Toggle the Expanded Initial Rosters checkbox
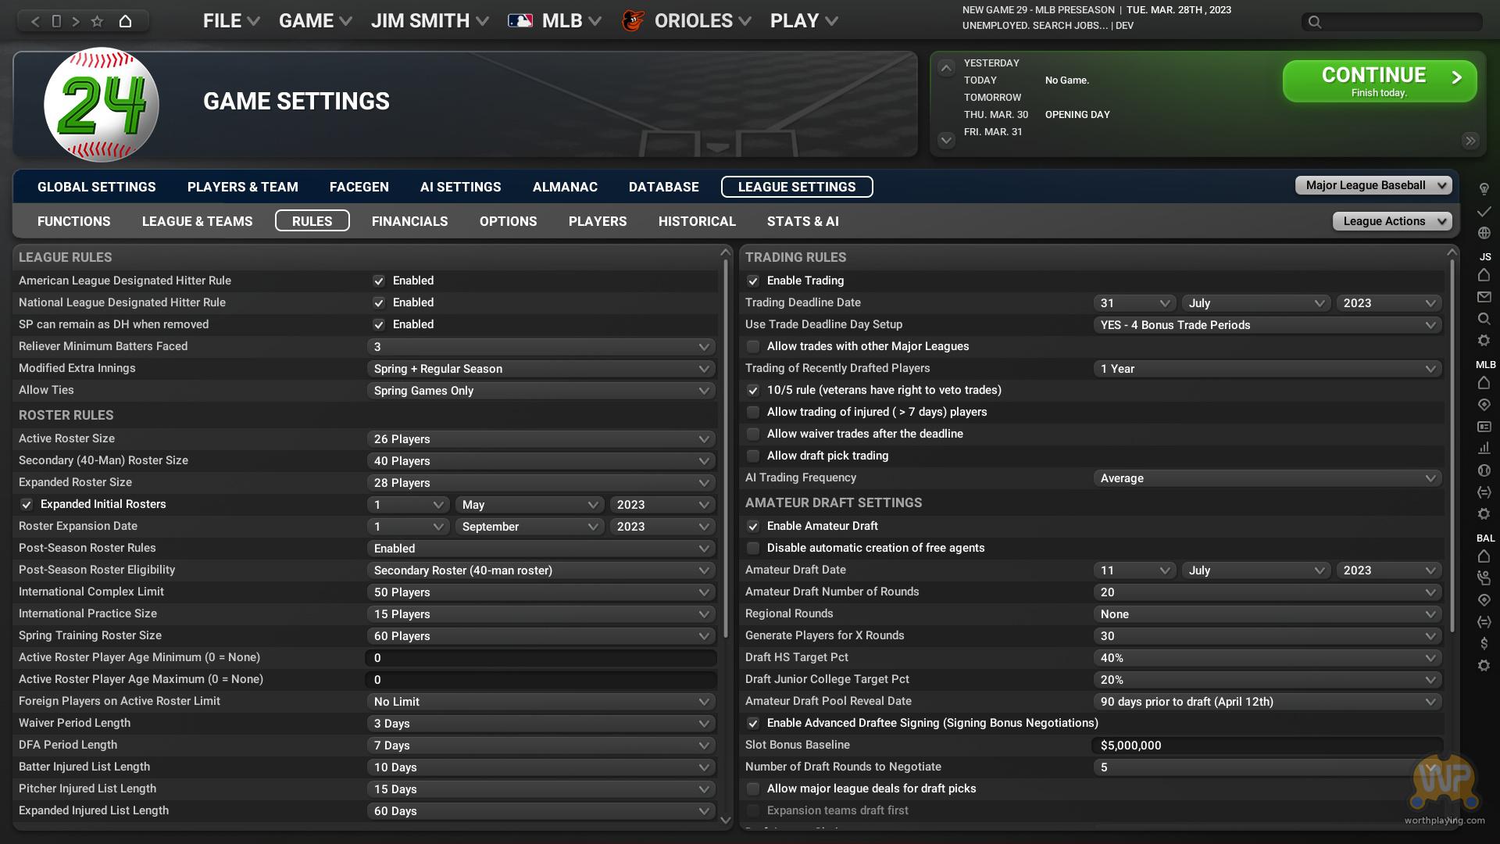Image resolution: width=1500 pixels, height=844 pixels. 27,504
